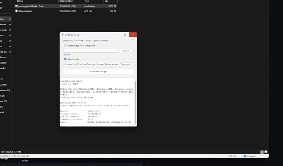Go to the Update firmware tab
Image resolution: width=283 pixels, height=166 pixels.
[x=101, y=40]
